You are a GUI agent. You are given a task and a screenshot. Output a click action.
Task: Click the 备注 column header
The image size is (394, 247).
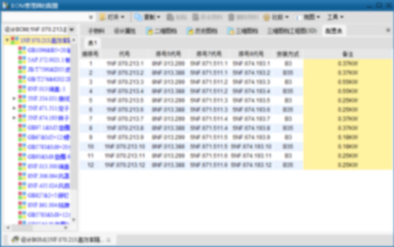pyautogui.click(x=348, y=54)
